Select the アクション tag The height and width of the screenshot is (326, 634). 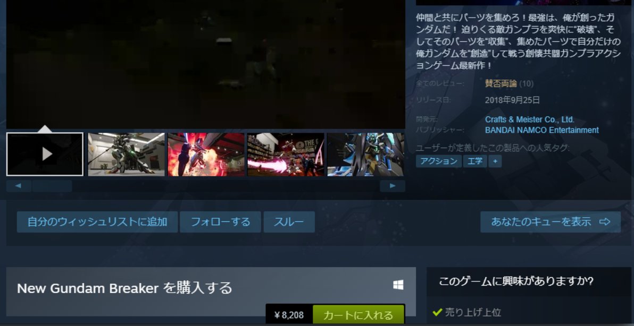point(439,161)
